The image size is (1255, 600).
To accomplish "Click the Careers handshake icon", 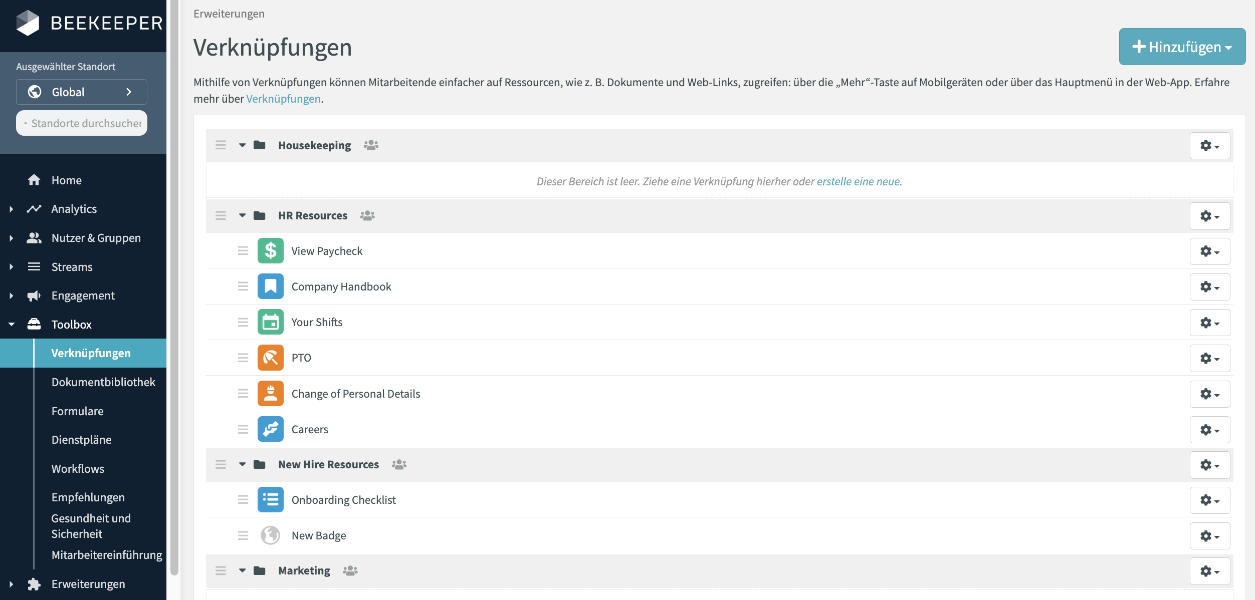I will click(x=270, y=429).
